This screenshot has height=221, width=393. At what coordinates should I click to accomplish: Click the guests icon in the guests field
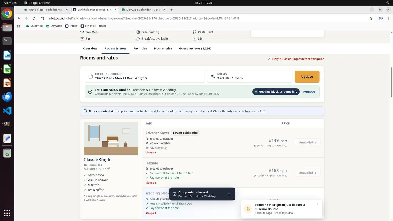[212, 76]
